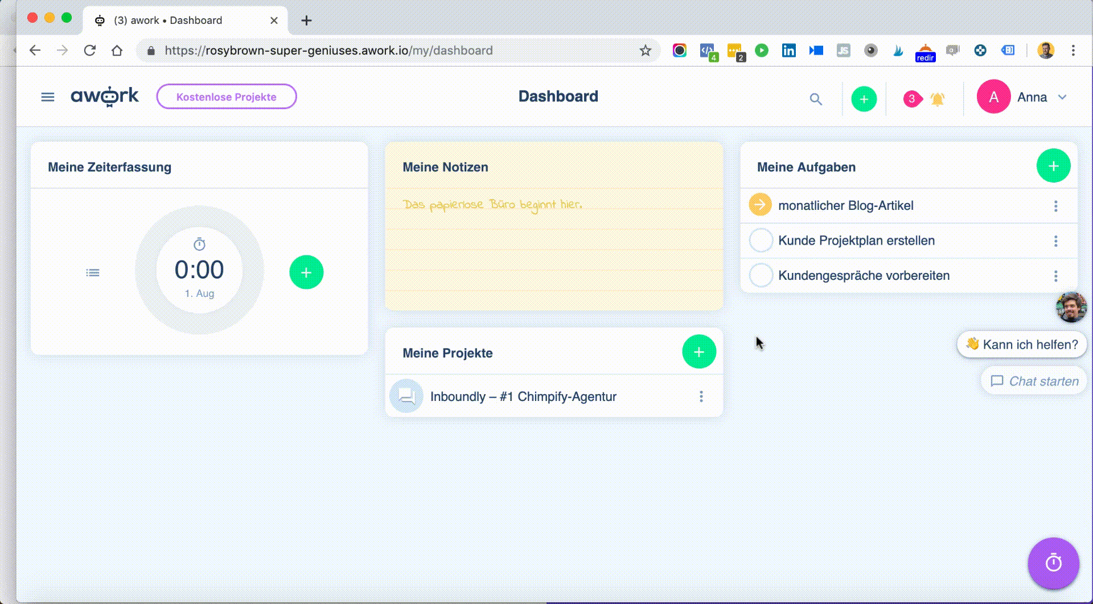Click into the Meine Notizen note field
1093x604 pixels.
coord(553,250)
